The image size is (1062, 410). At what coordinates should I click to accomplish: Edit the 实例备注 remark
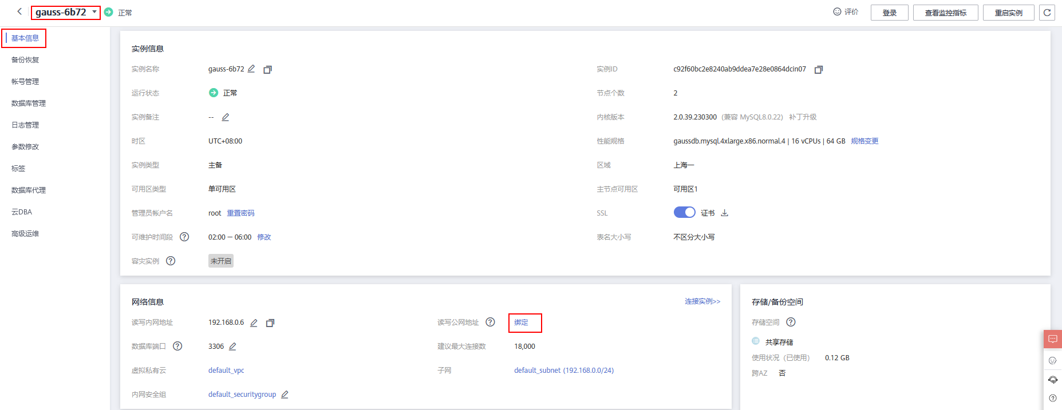(x=226, y=117)
